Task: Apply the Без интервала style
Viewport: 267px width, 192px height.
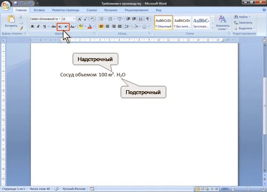Action: (x=182, y=23)
